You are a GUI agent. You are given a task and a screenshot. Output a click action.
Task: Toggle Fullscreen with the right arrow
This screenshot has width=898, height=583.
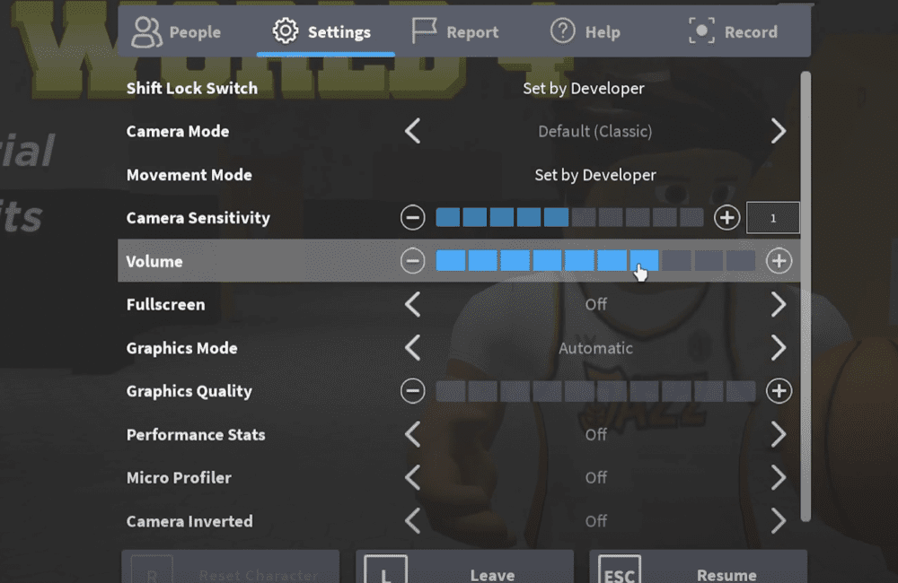pyautogui.click(x=778, y=305)
